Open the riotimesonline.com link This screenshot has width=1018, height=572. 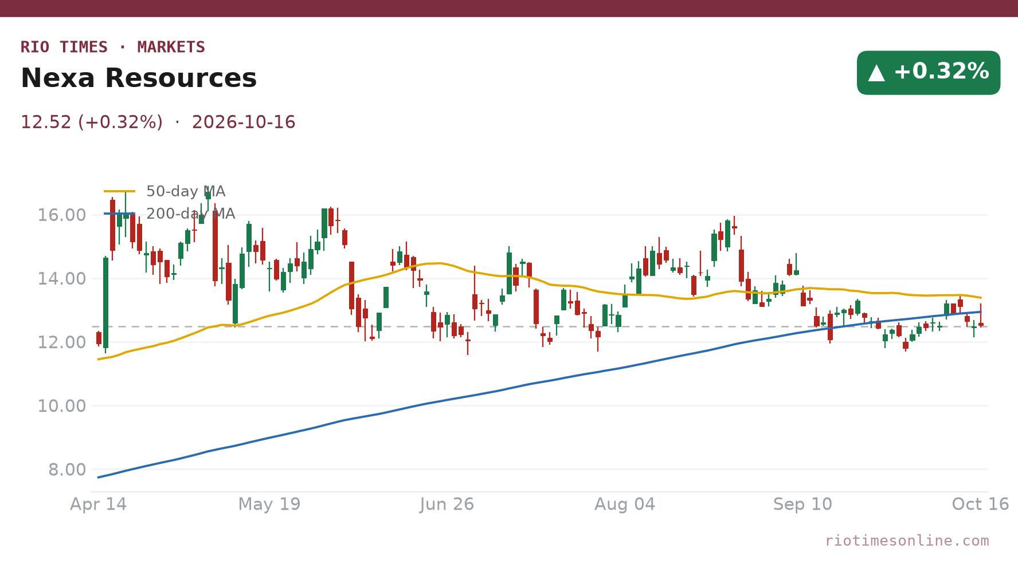point(907,541)
